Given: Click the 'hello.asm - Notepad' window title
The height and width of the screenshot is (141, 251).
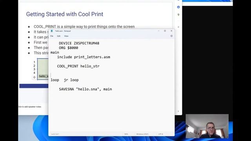Looking at the screenshot, I should [63, 31].
